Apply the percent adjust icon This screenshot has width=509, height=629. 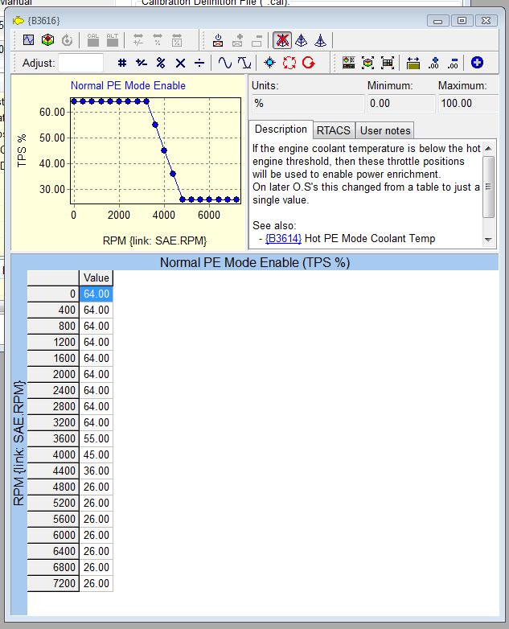pos(161,63)
